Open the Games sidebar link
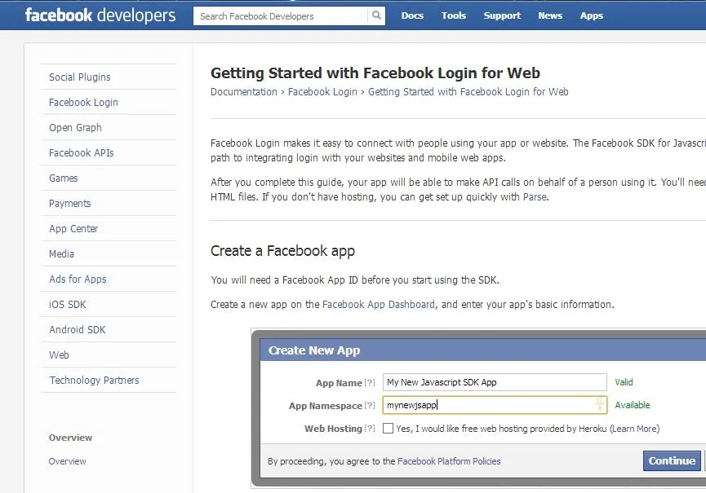This screenshot has width=706, height=493. (x=64, y=178)
